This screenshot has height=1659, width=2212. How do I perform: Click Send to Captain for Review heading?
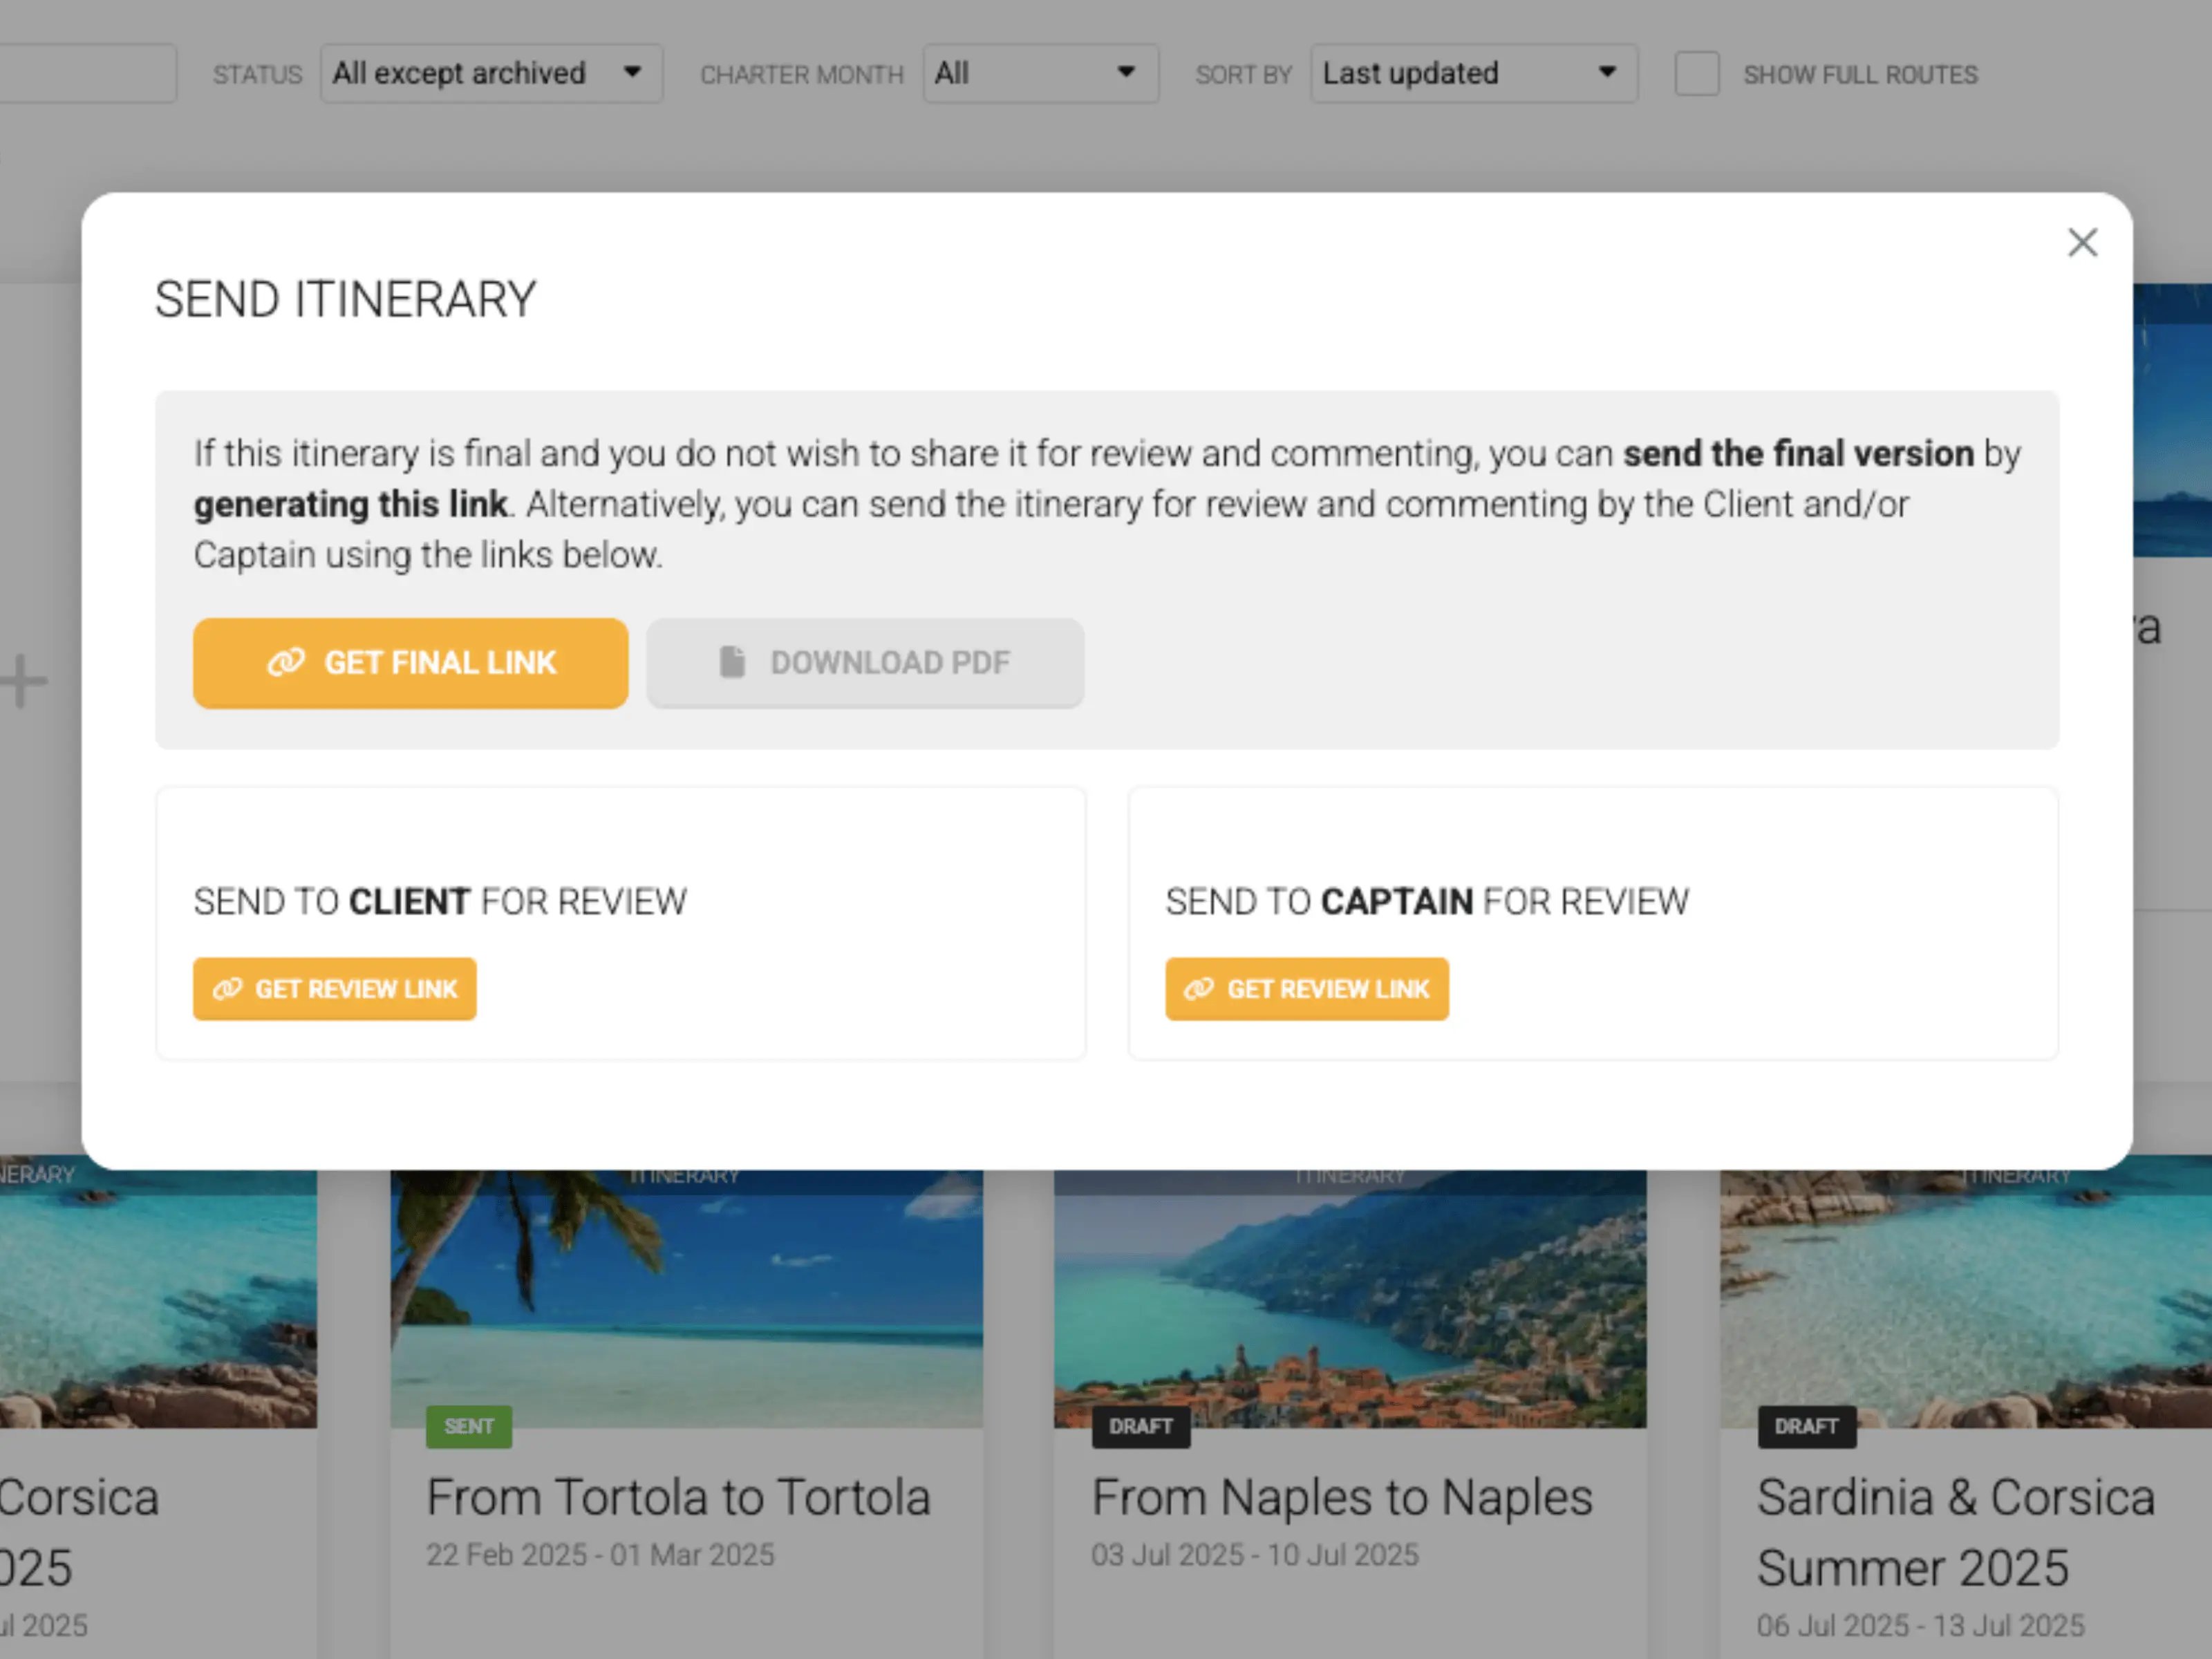pyautogui.click(x=1427, y=901)
